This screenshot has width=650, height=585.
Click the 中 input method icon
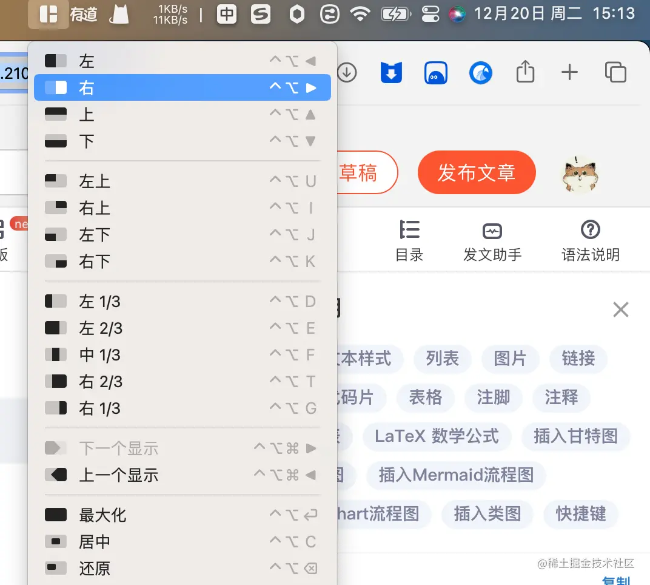click(226, 14)
